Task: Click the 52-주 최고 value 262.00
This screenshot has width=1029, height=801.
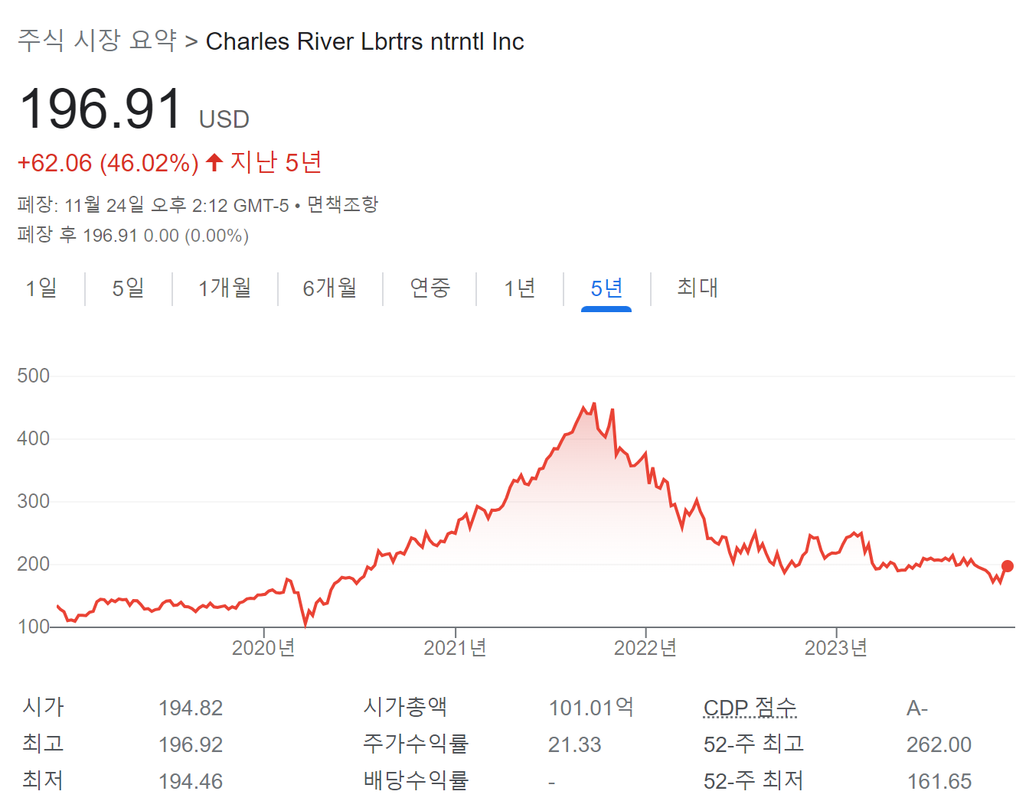Action: (939, 744)
